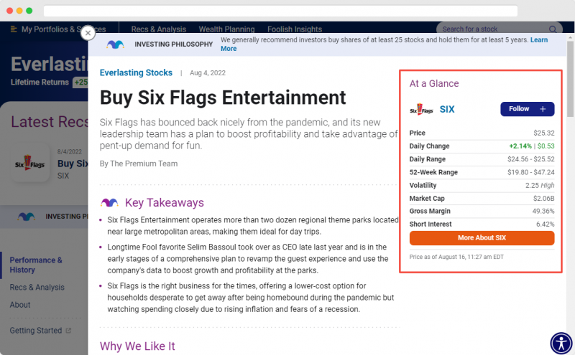Click the Short Interest value 6.42%
Screen dimensions: 575x355
tap(545, 224)
